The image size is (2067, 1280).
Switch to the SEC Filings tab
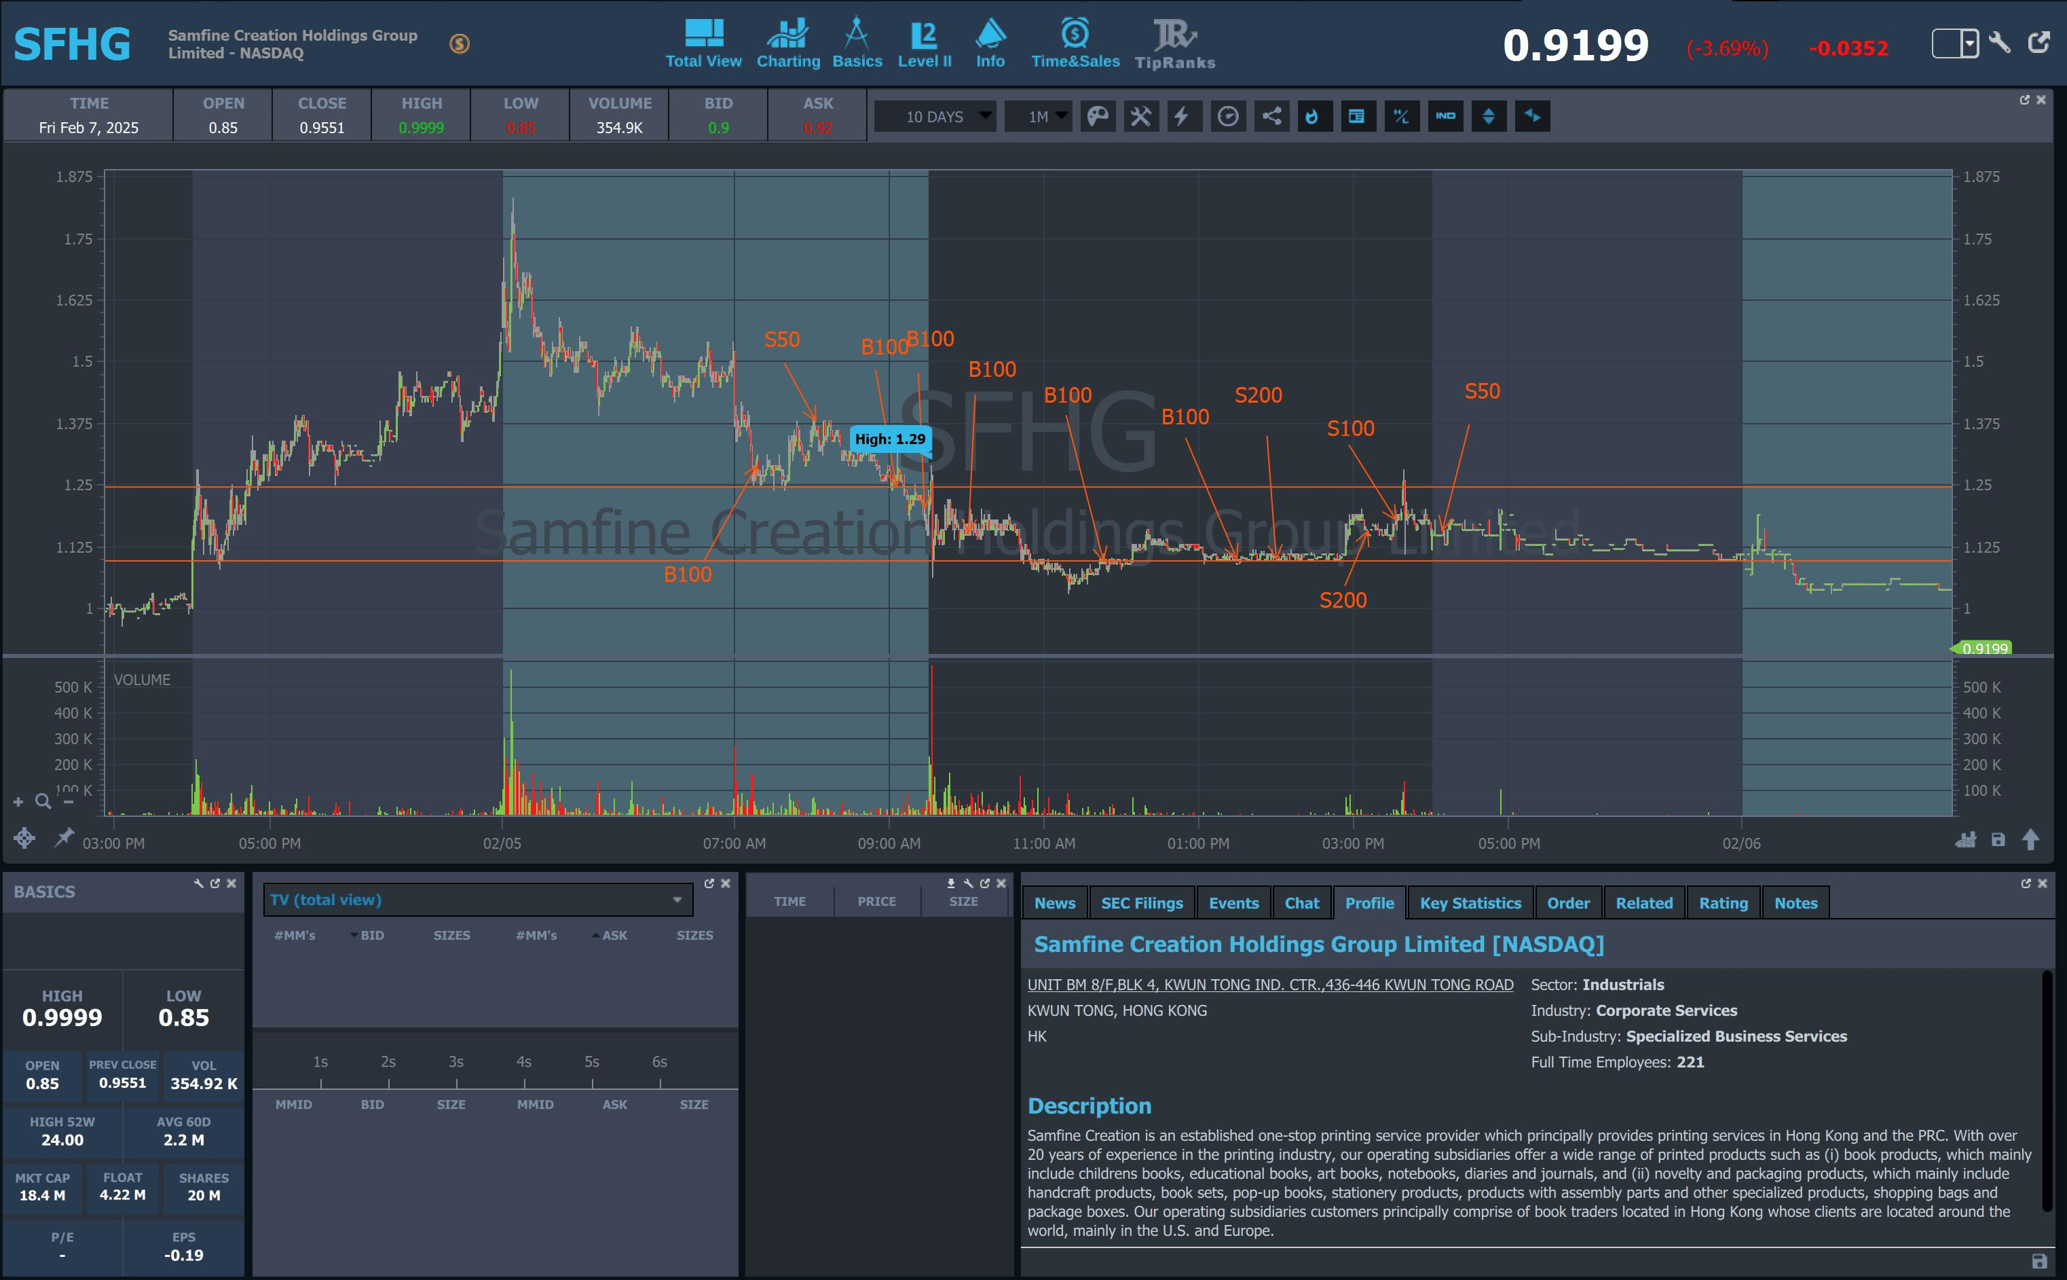1141,903
